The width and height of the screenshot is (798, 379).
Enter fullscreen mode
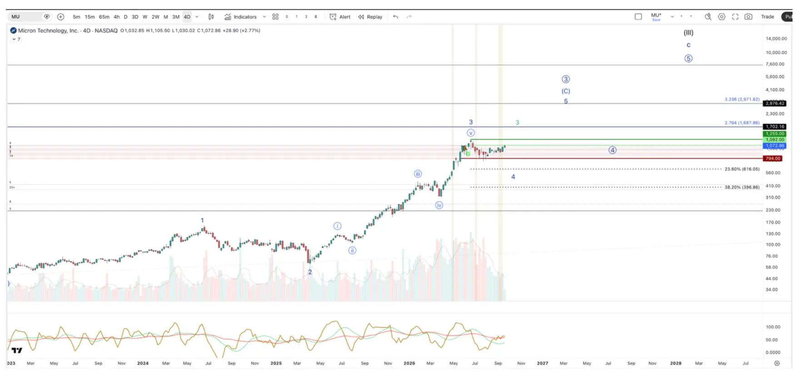735,17
